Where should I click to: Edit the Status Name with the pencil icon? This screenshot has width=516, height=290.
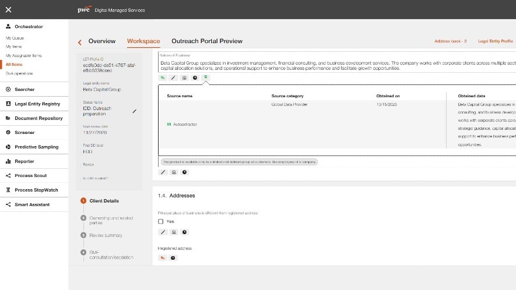click(x=134, y=111)
